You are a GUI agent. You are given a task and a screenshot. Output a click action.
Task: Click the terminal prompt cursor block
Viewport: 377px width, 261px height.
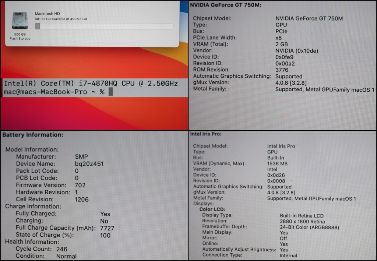click(110, 92)
